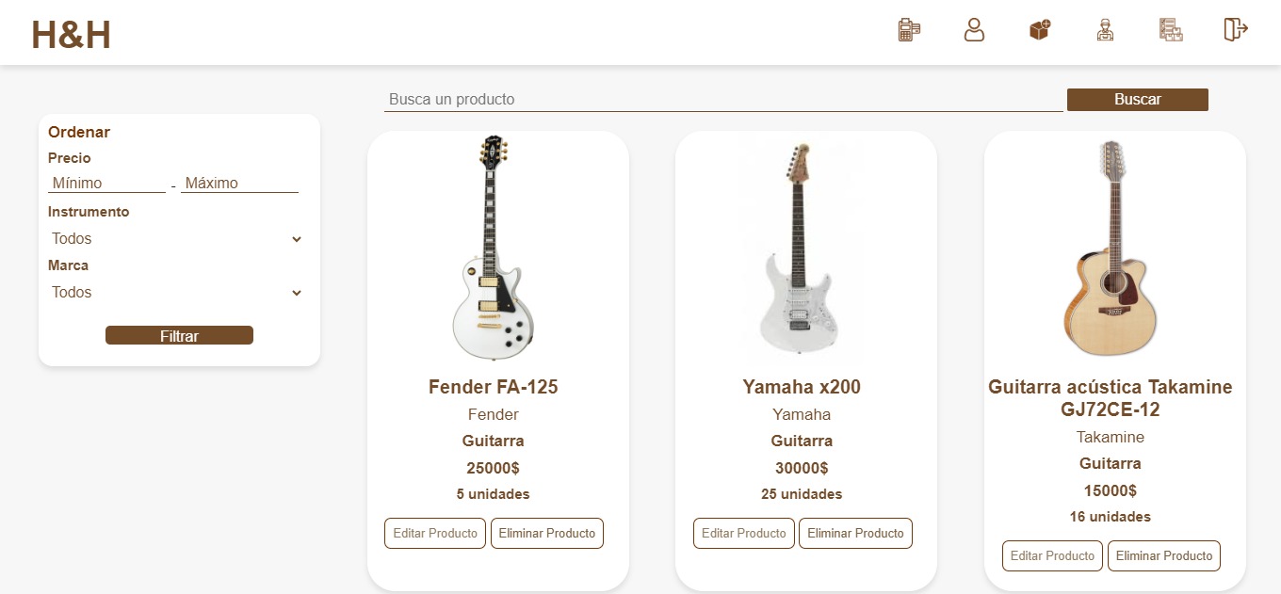Edit the Yamaha x200 product
This screenshot has width=1281, height=594.
click(744, 533)
